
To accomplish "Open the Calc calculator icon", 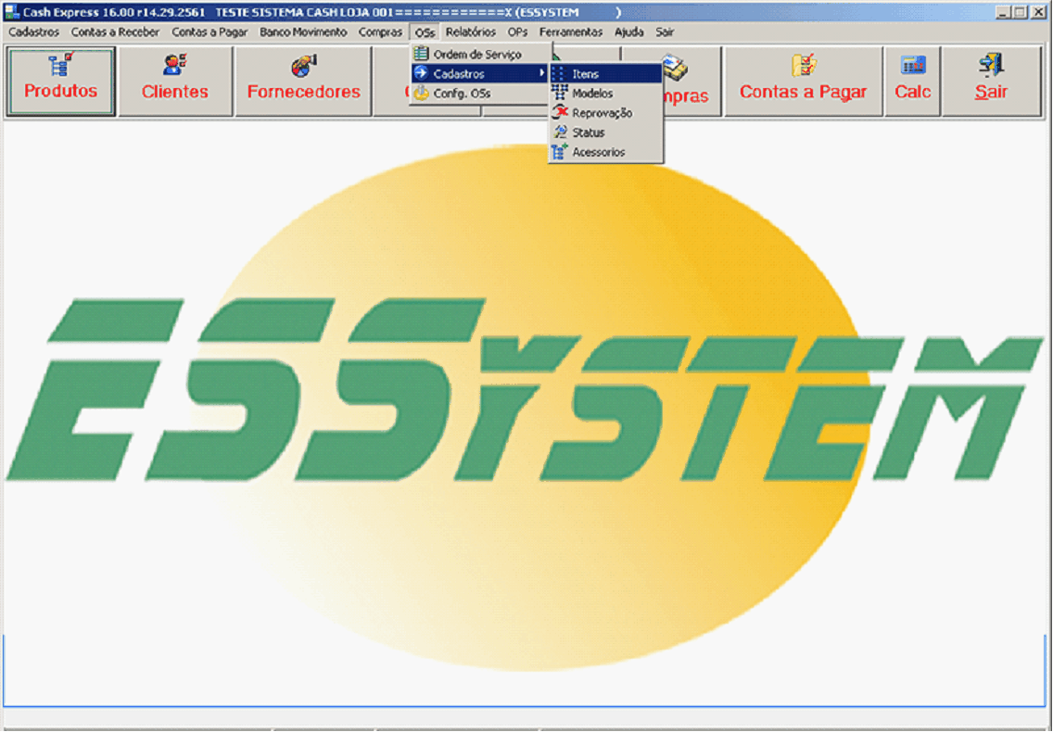I will (x=913, y=81).
